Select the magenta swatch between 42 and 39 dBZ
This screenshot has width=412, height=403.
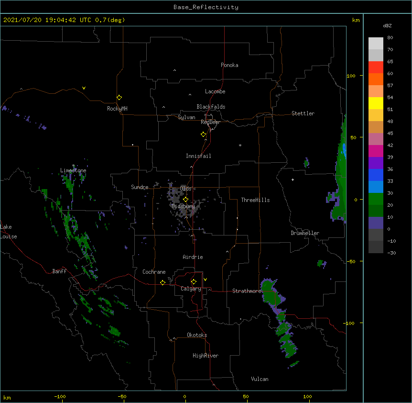[376, 151]
